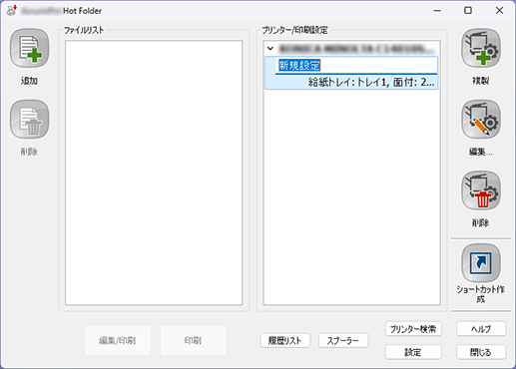Click the 印刷 button
516x369 pixels.
(x=193, y=340)
